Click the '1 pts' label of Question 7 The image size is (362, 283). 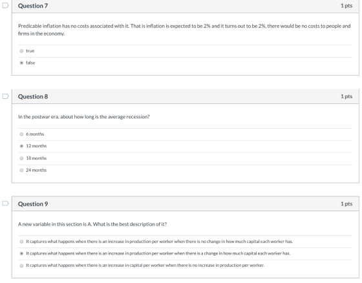[346, 6]
